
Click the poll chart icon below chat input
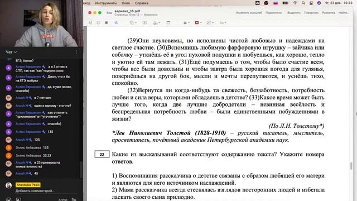(18, 200)
